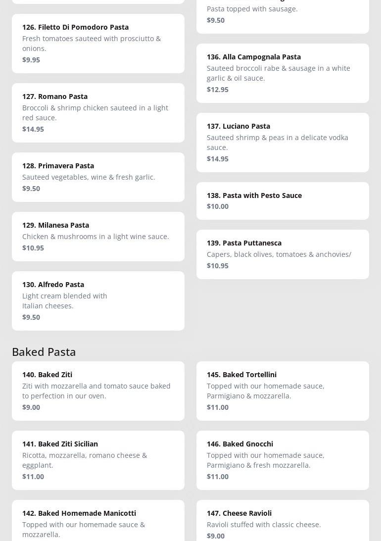Click the $14.95 price on Romano Pasta

click(33, 129)
